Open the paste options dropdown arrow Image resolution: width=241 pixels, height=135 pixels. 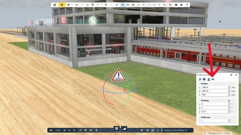pyautogui.click(x=101, y=5)
